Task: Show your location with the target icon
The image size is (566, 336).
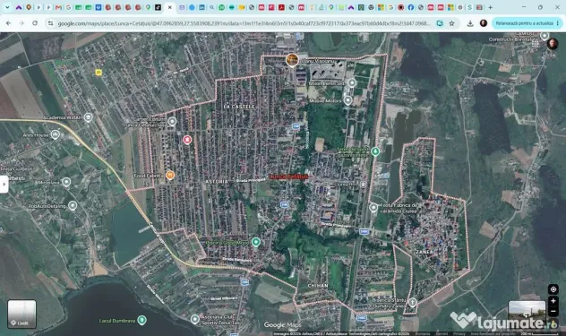Action: pyautogui.click(x=553, y=289)
